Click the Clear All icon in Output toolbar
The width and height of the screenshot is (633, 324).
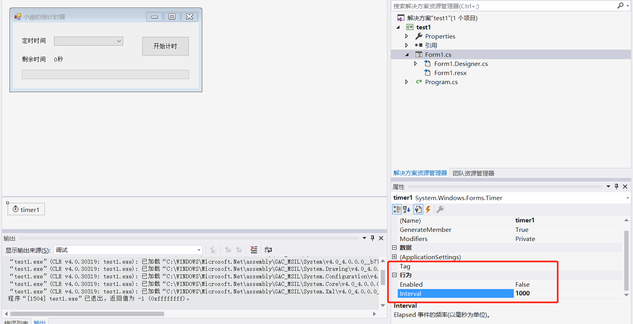coord(254,250)
